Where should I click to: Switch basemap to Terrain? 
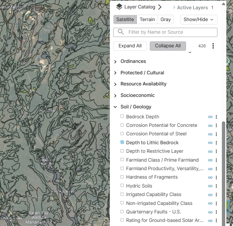(147, 20)
